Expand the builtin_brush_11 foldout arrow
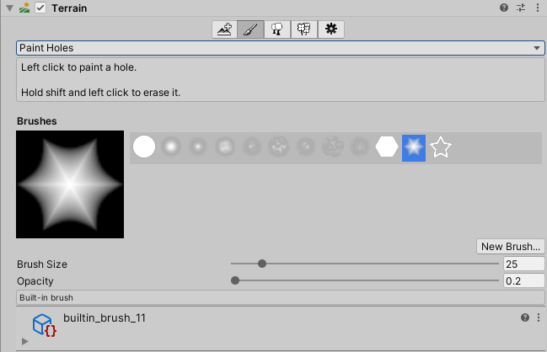The image size is (547, 352). tap(24, 341)
